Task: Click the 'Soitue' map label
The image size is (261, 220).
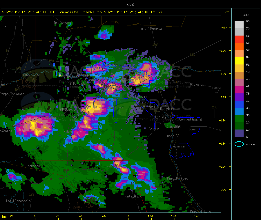Action: pyautogui.click(x=154, y=129)
